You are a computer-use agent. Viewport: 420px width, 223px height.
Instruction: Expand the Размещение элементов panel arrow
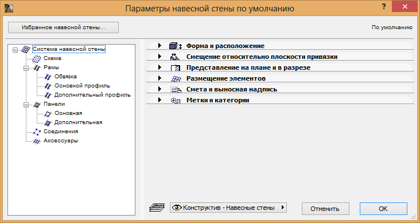tap(160, 78)
